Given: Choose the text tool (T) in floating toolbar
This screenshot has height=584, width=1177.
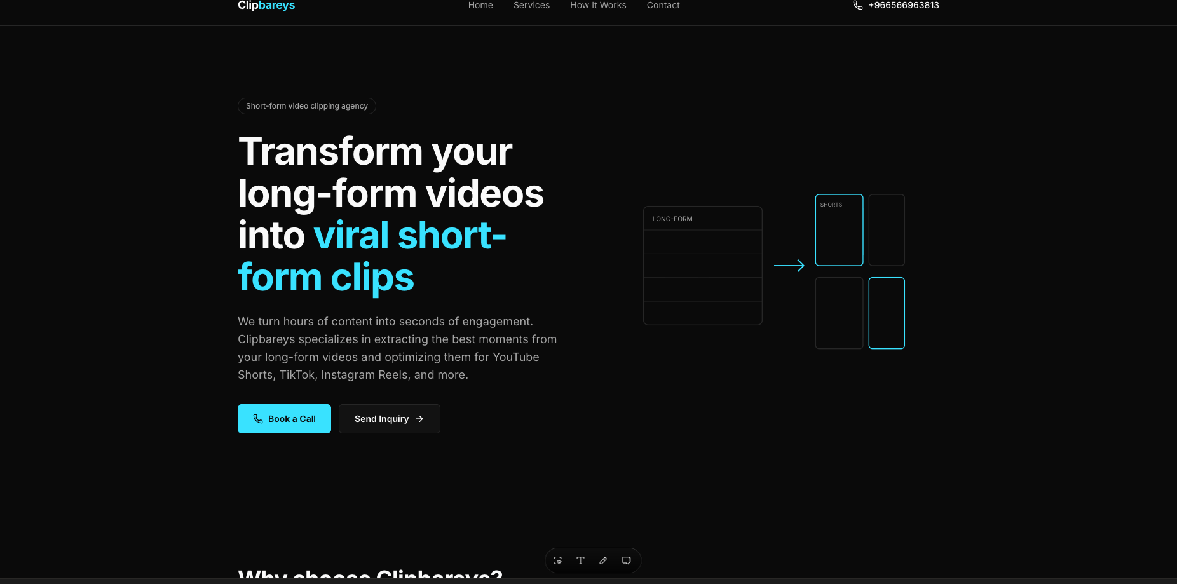Looking at the screenshot, I should (580, 560).
